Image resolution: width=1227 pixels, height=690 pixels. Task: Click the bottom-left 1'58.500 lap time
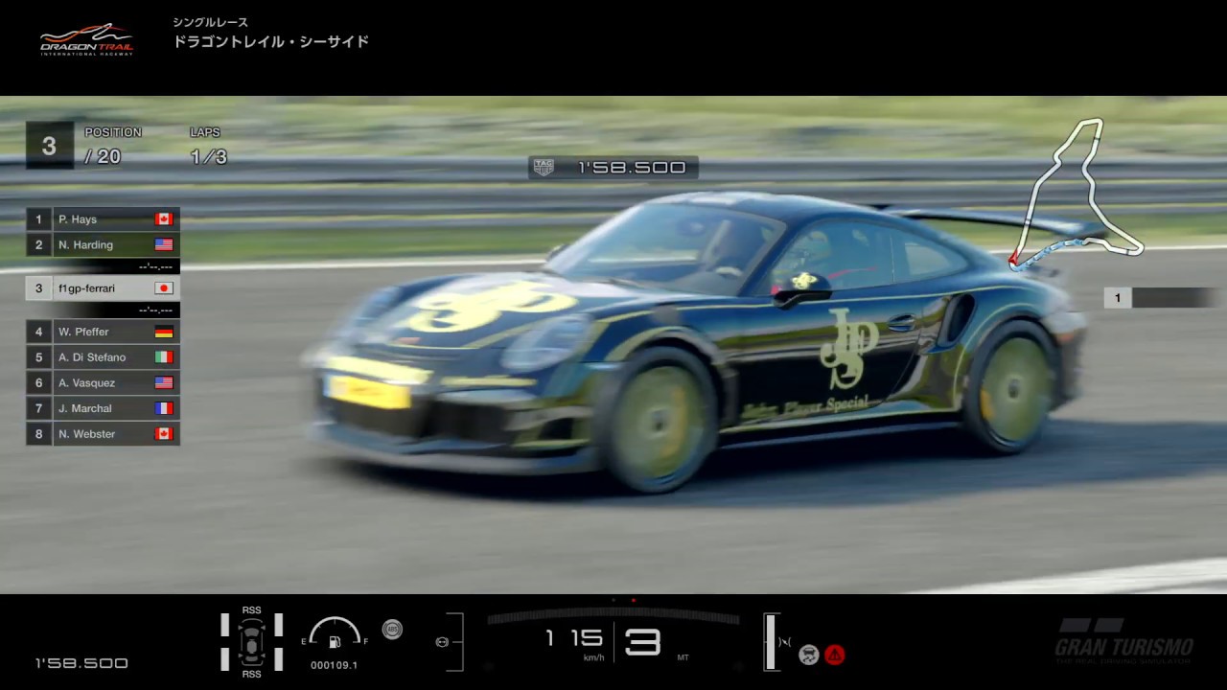pos(81,663)
